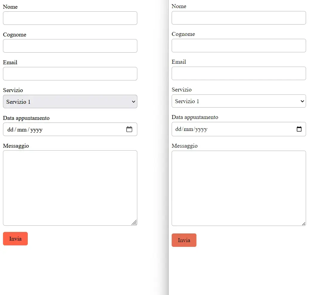Image resolution: width=309 pixels, height=295 pixels.
Task: Open the calendar picker icon in left form
Action: click(129, 129)
